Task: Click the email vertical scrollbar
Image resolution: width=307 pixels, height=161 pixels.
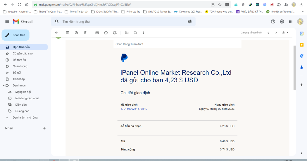Action: point(295,68)
